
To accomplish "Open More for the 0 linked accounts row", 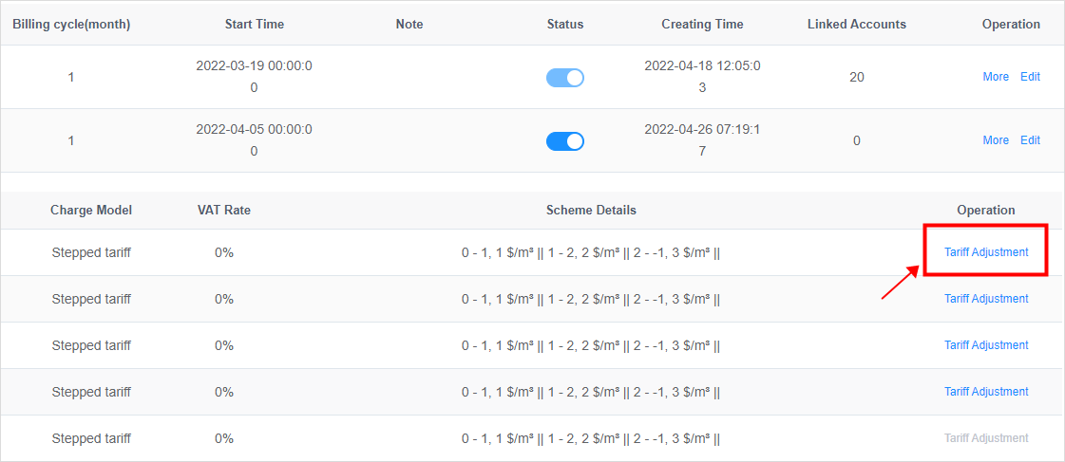I will [995, 140].
